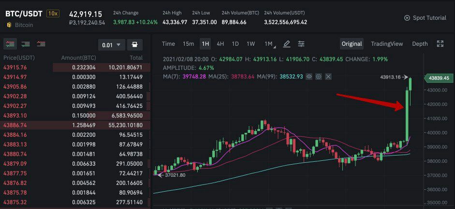This screenshot has height=209, width=455.
Task: Open the 0.01 price grouping dropdown
Action: coord(111,45)
